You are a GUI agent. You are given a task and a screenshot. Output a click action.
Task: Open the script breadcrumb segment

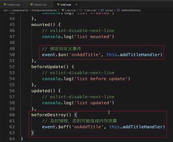coord(109,10)
